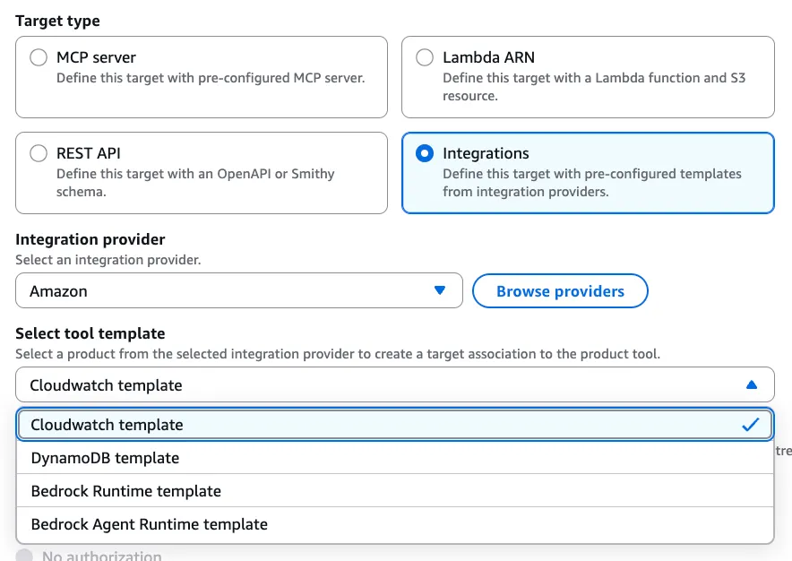Click the Integrations card title label
Screen dimensions: 792x561
pos(486,153)
